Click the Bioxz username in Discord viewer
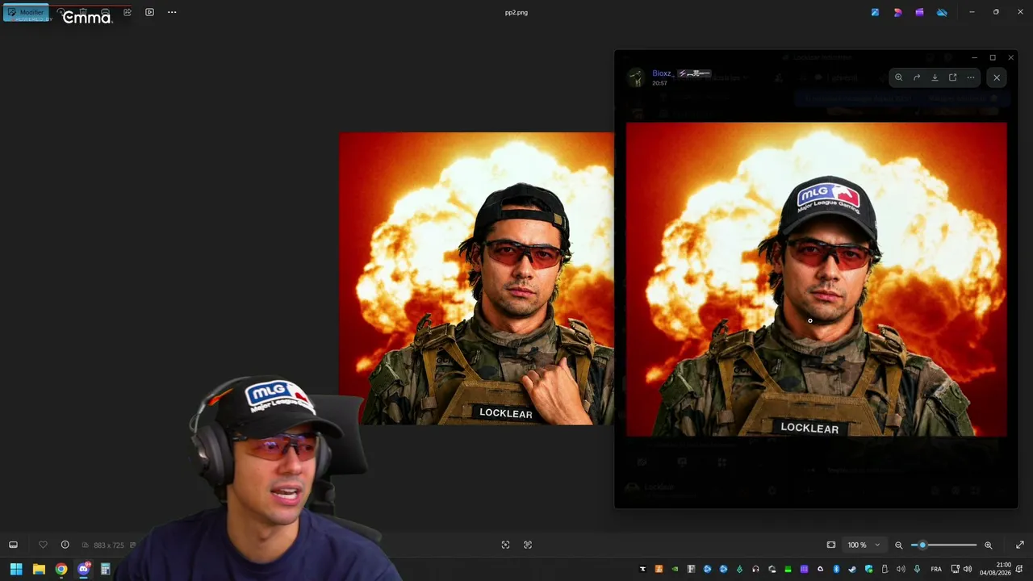Image resolution: width=1033 pixels, height=581 pixels. (x=662, y=73)
